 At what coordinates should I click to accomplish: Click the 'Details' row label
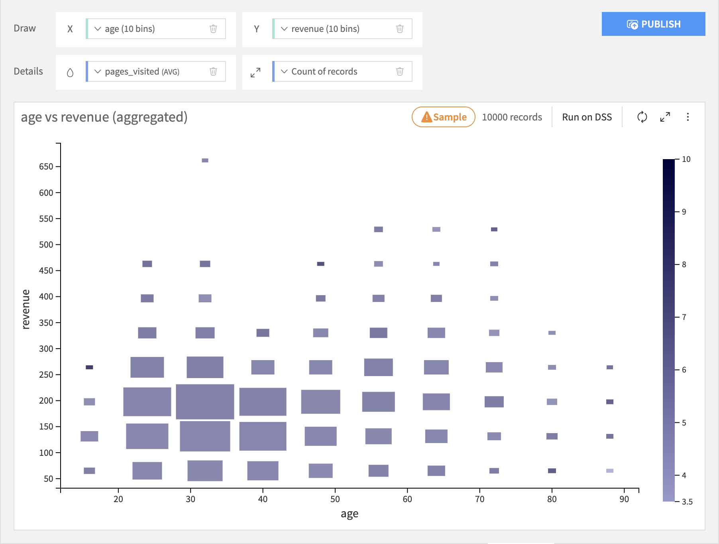[28, 71]
